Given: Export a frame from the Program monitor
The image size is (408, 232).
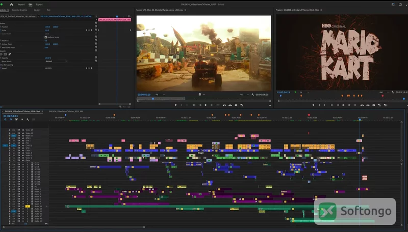Looking at the screenshot, I should [x=374, y=105].
